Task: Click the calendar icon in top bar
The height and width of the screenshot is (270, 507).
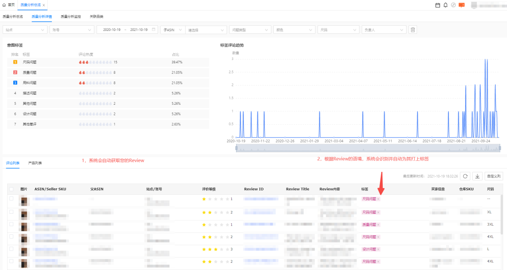Action: [x=438, y=5]
